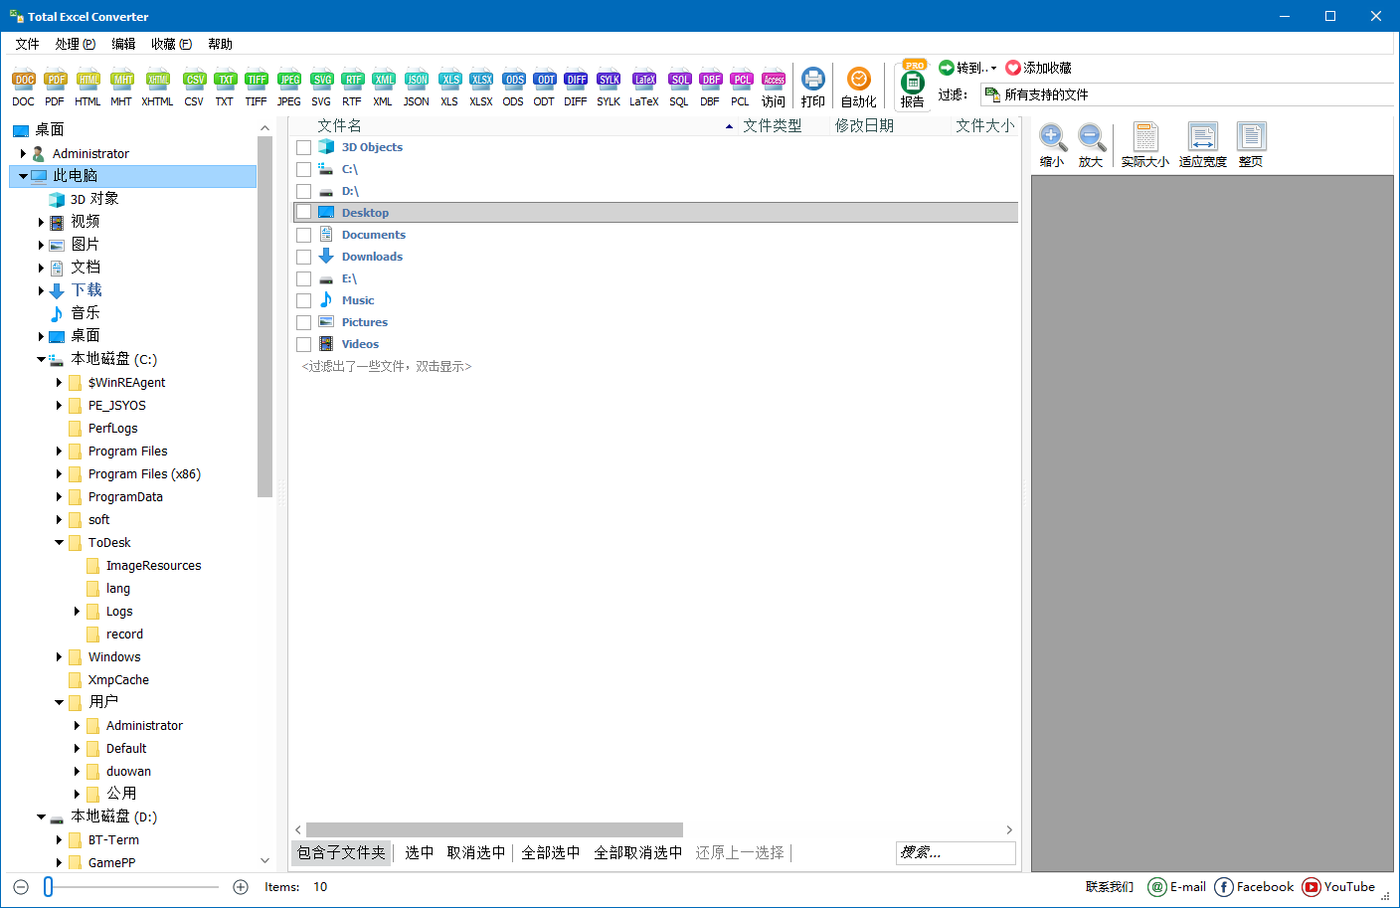Expand the 用户 folder in the tree
Screen dimensions: 1400x908
coord(59,702)
